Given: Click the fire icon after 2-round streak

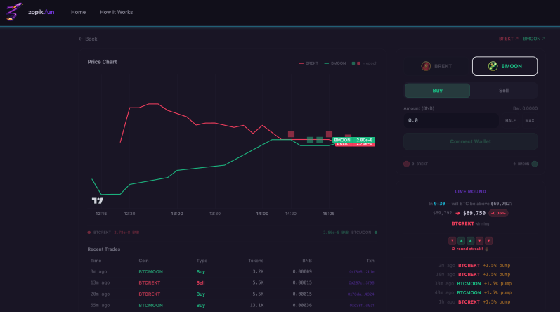Looking at the screenshot, I should pos(486,249).
